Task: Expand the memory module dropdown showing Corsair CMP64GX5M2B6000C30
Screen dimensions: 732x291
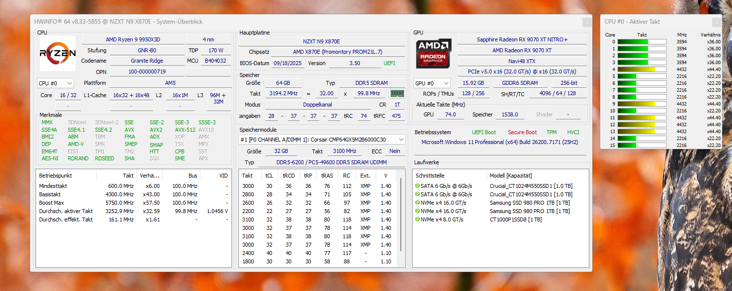Action: 322,140
